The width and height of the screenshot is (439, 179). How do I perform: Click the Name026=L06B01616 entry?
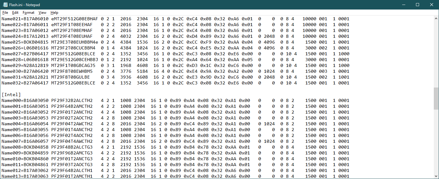click(25, 48)
